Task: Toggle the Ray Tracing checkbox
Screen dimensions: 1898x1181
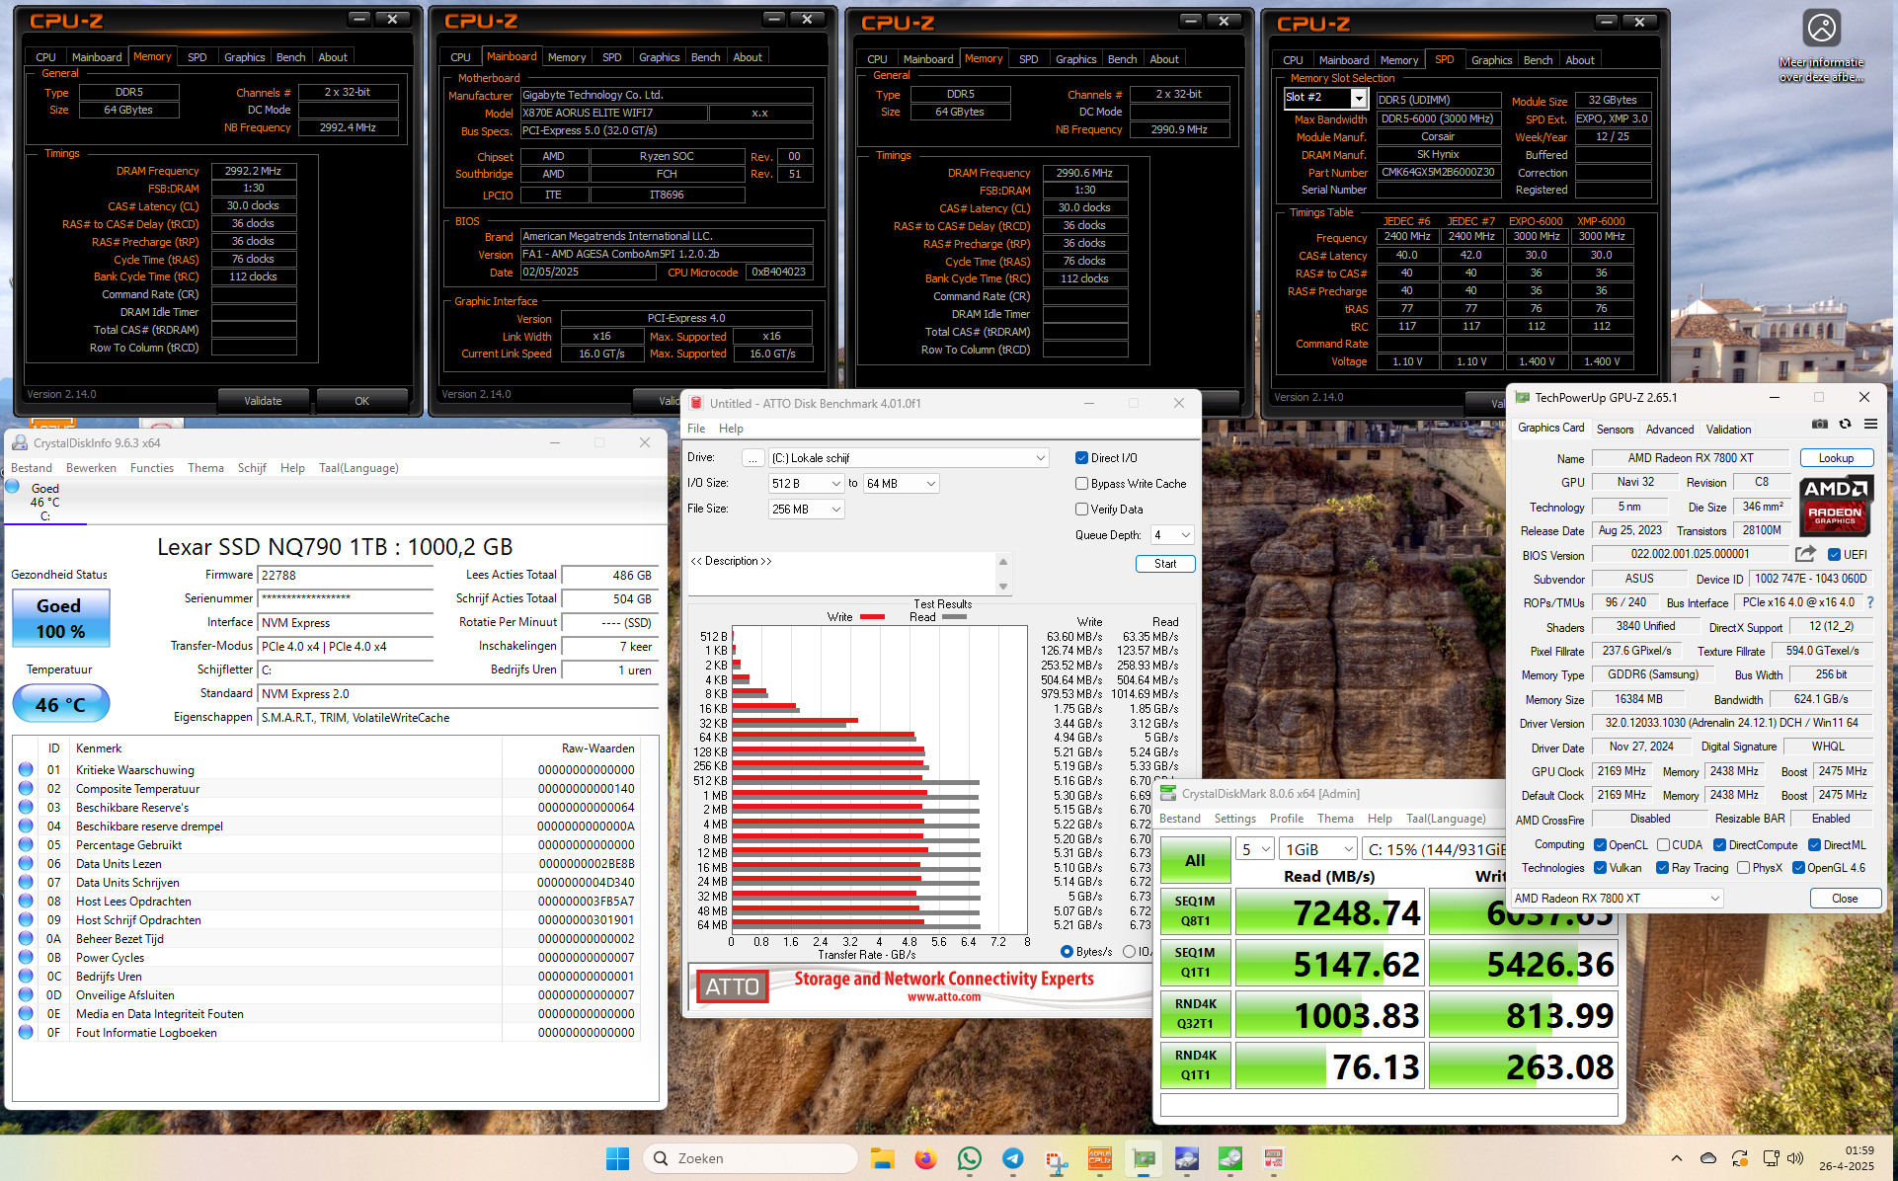Action: pos(1663,867)
